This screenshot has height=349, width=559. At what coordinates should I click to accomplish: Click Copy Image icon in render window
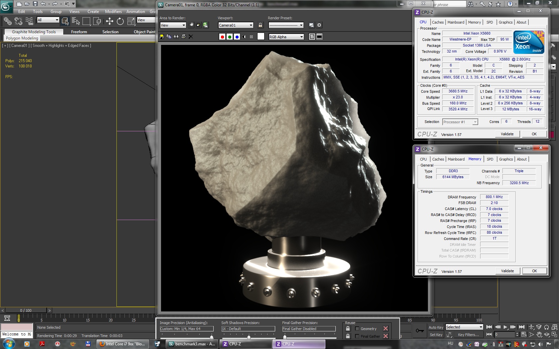pos(169,37)
